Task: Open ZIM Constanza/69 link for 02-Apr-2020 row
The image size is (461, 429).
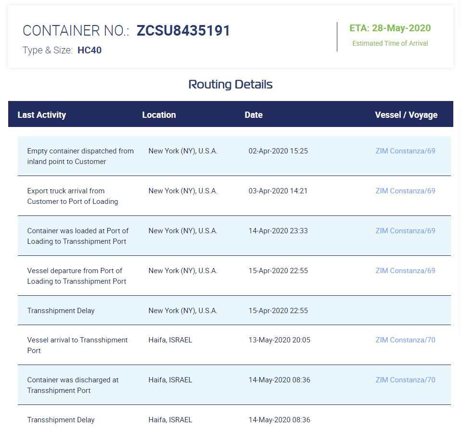Action: (x=405, y=151)
